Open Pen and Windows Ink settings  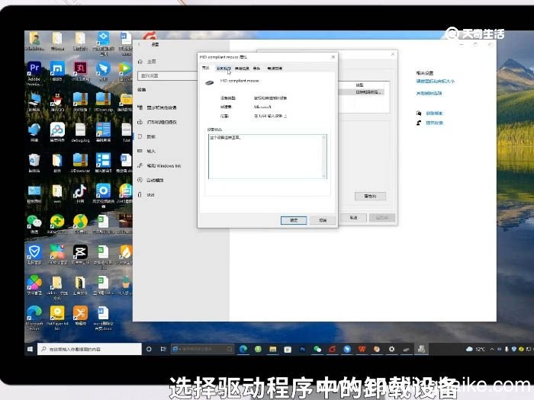click(159, 165)
